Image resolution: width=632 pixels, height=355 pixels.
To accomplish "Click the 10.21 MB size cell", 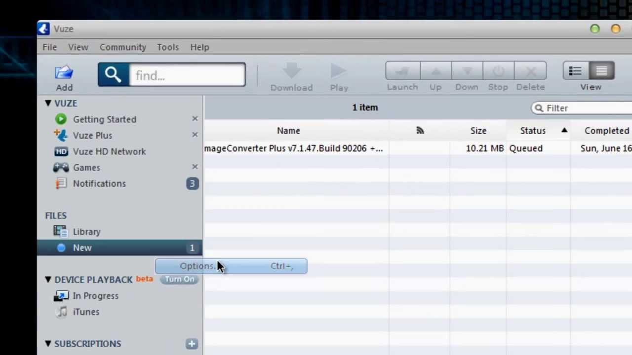I will click(x=485, y=148).
